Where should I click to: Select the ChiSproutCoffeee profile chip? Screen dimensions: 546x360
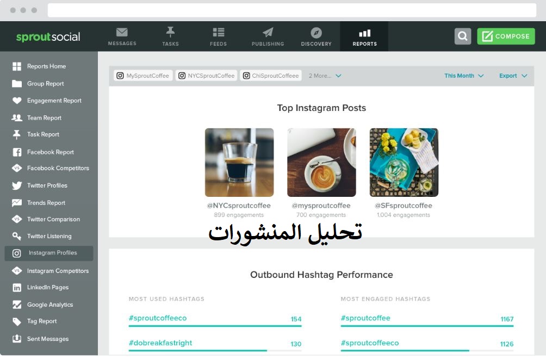(271, 76)
